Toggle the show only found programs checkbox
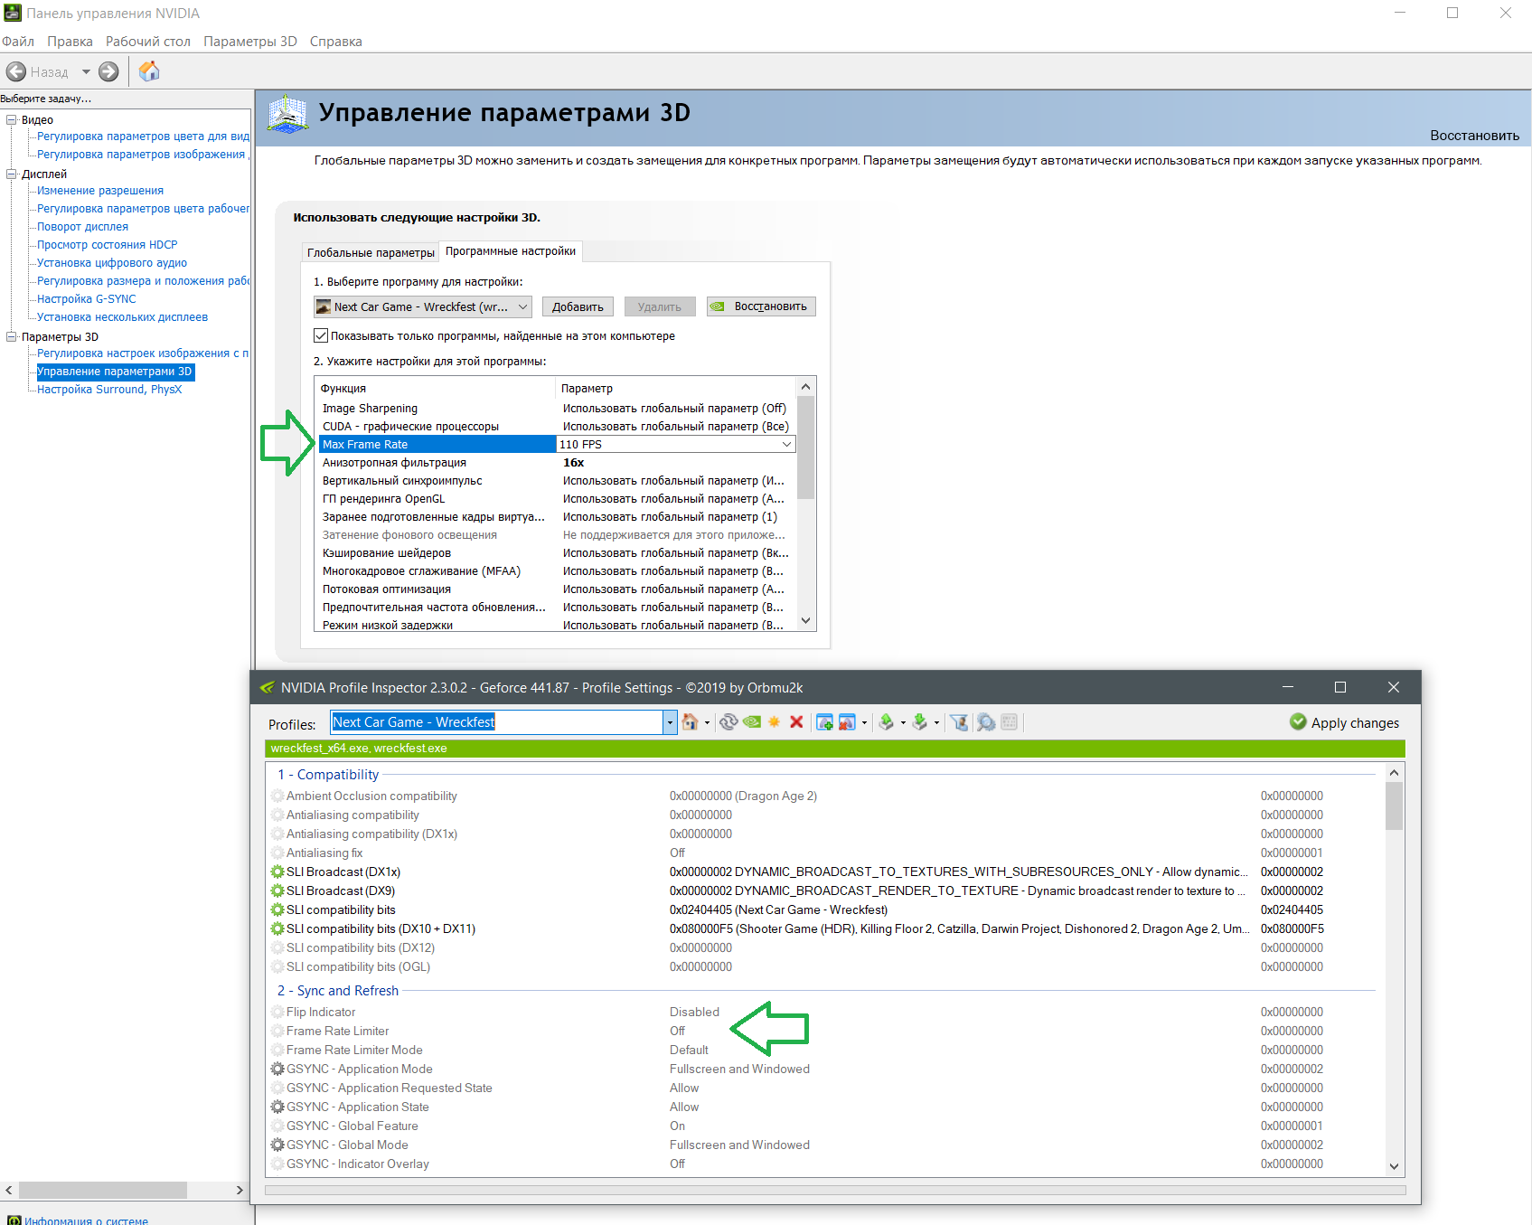 point(321,336)
